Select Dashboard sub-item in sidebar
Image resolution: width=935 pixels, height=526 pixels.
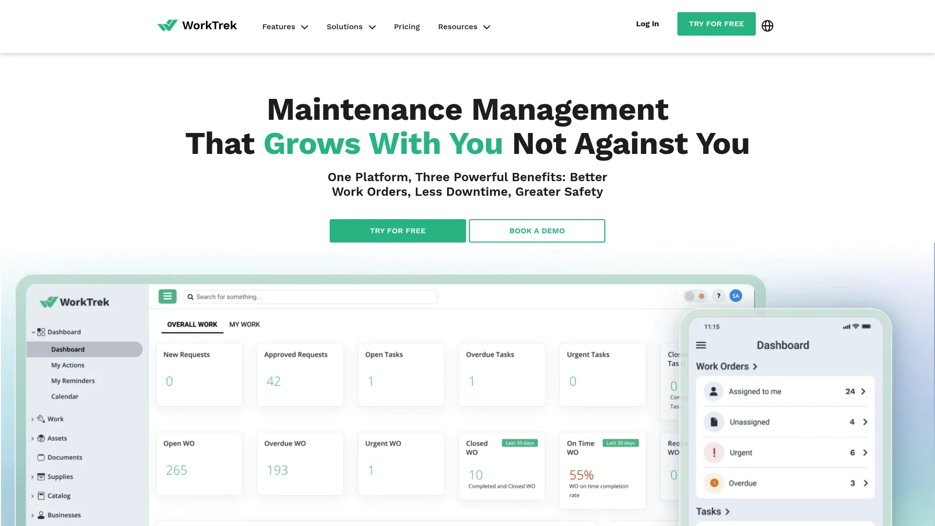pos(84,349)
